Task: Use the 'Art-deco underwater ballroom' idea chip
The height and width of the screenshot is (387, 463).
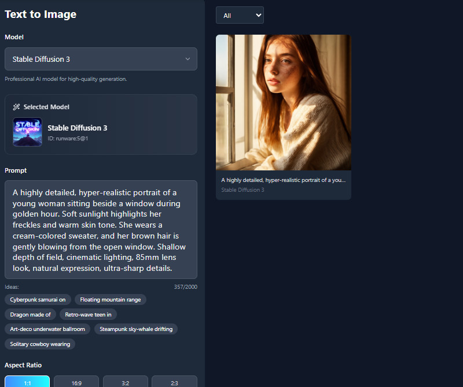Action: (47, 329)
